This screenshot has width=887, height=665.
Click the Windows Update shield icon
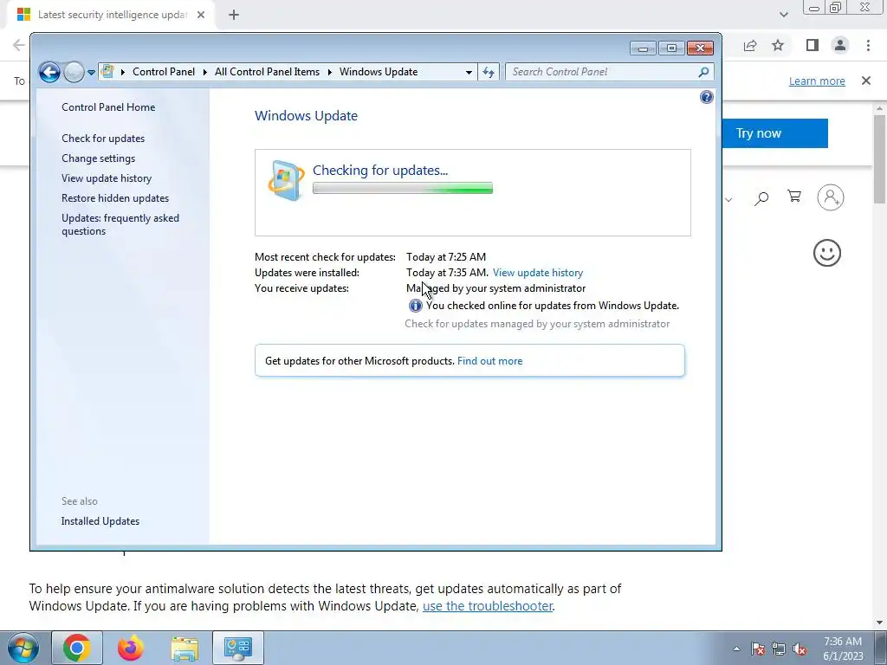click(286, 180)
